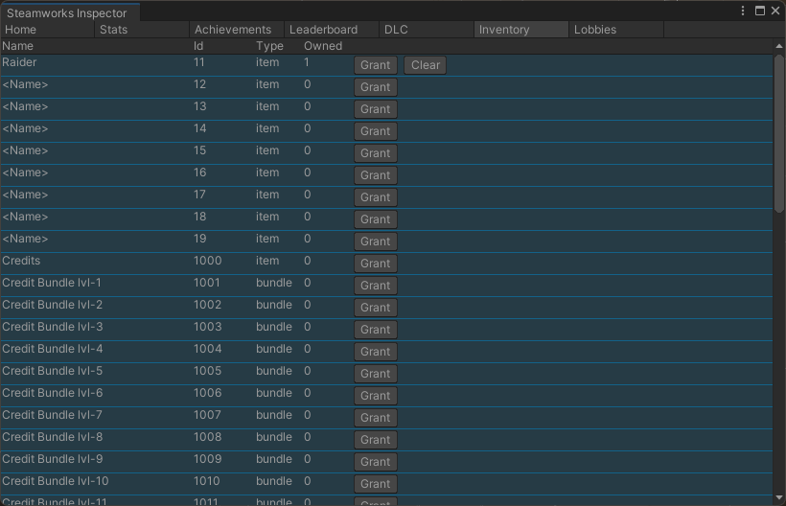Click the Id value 1000
786x506 pixels.
tap(208, 261)
